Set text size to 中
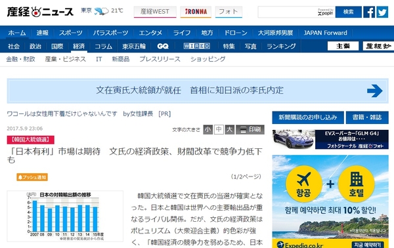This screenshot has height=248, width=394. click(219, 129)
